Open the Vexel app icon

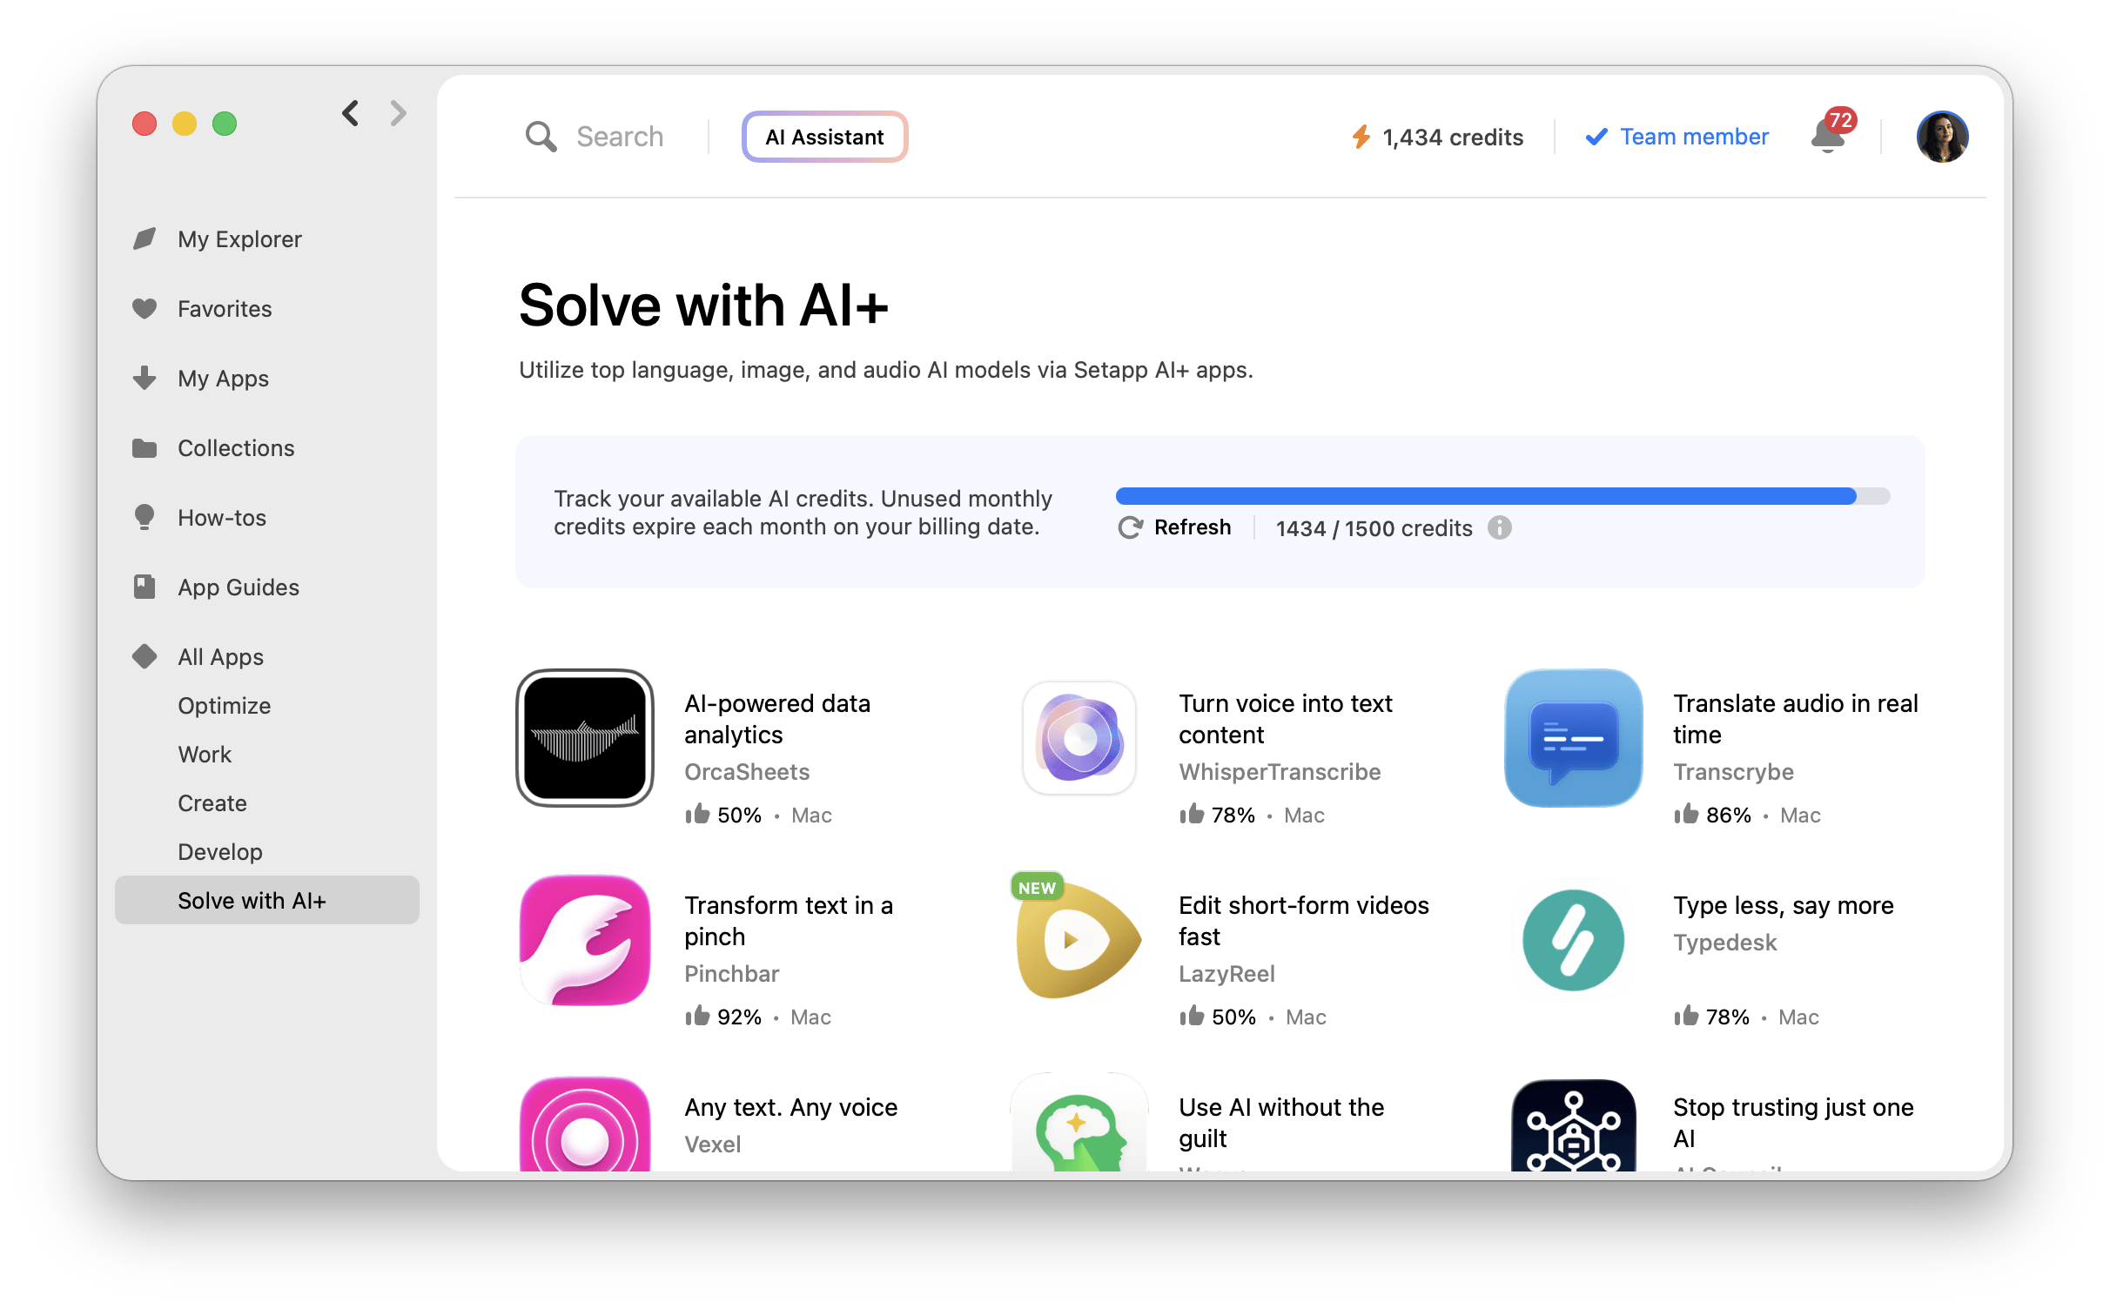[585, 1124]
